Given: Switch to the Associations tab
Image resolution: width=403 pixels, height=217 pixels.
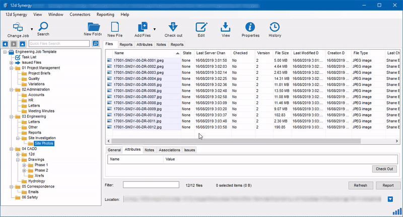Looking at the screenshot, I should pyautogui.click(x=169, y=150).
